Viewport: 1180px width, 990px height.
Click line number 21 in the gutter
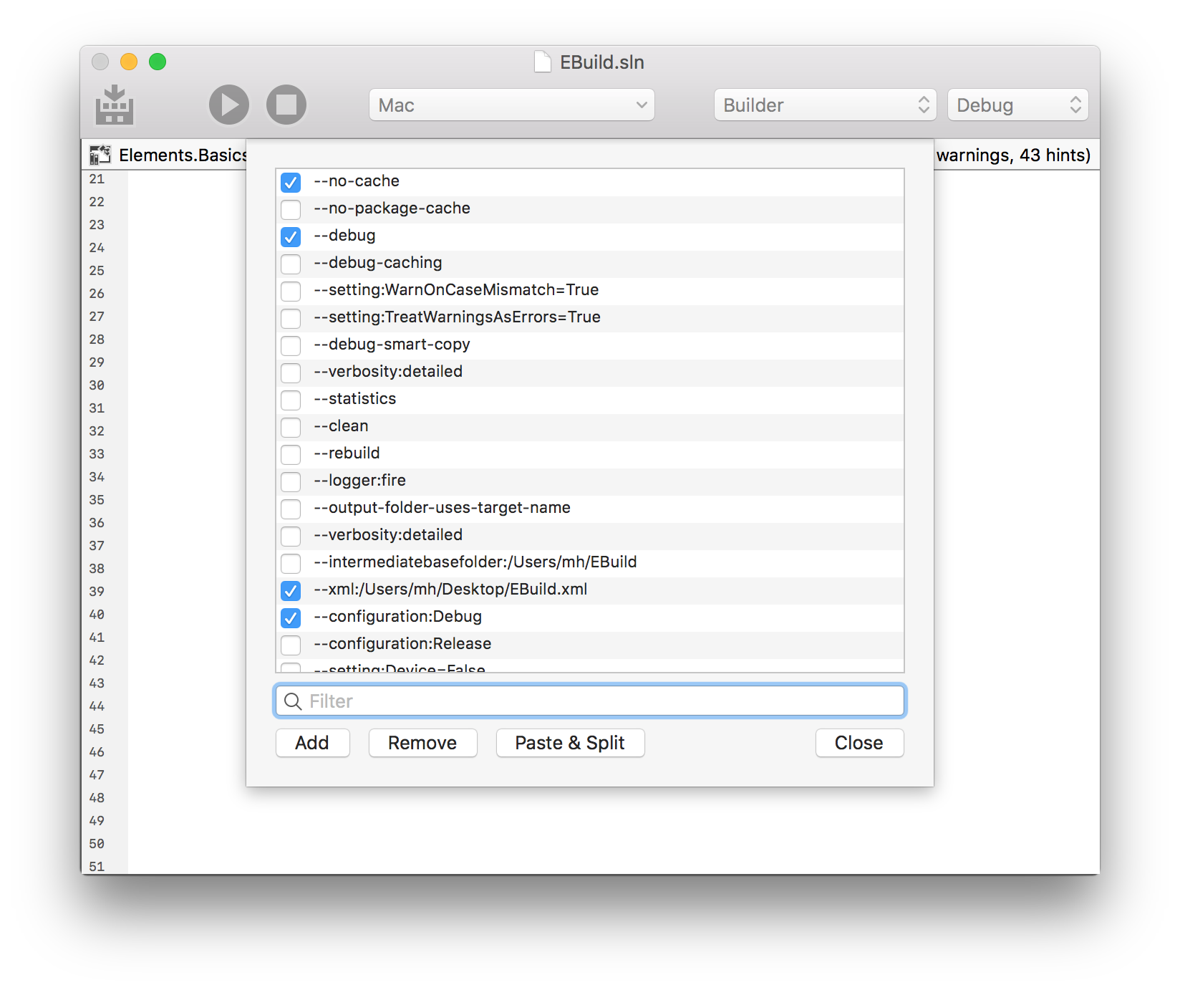click(x=97, y=179)
